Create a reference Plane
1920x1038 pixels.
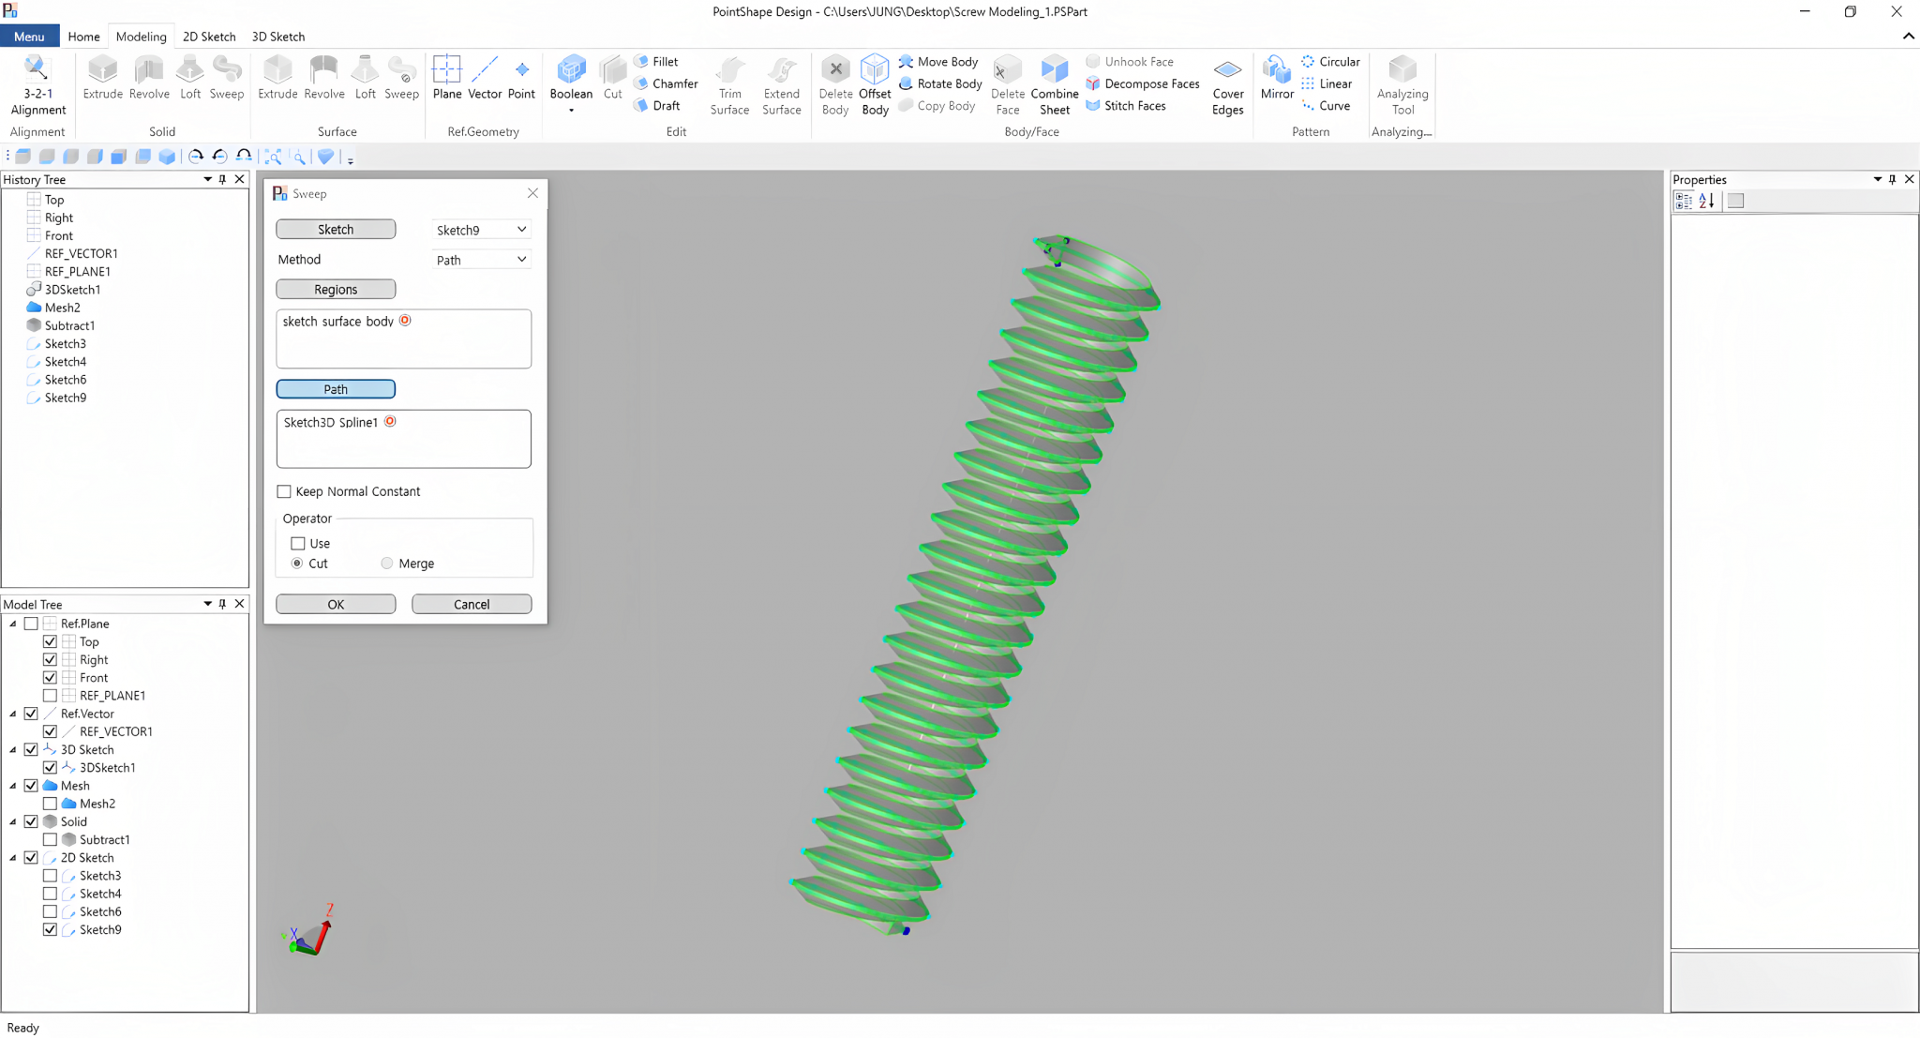pos(446,78)
